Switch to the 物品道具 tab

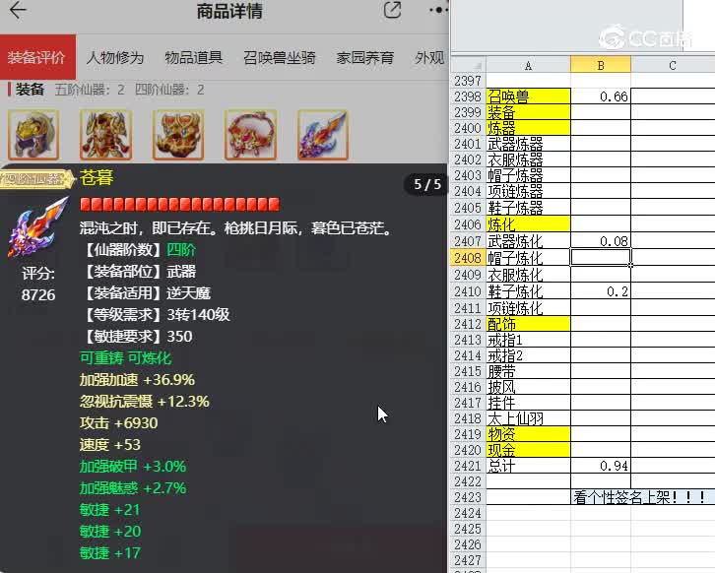[x=193, y=57]
